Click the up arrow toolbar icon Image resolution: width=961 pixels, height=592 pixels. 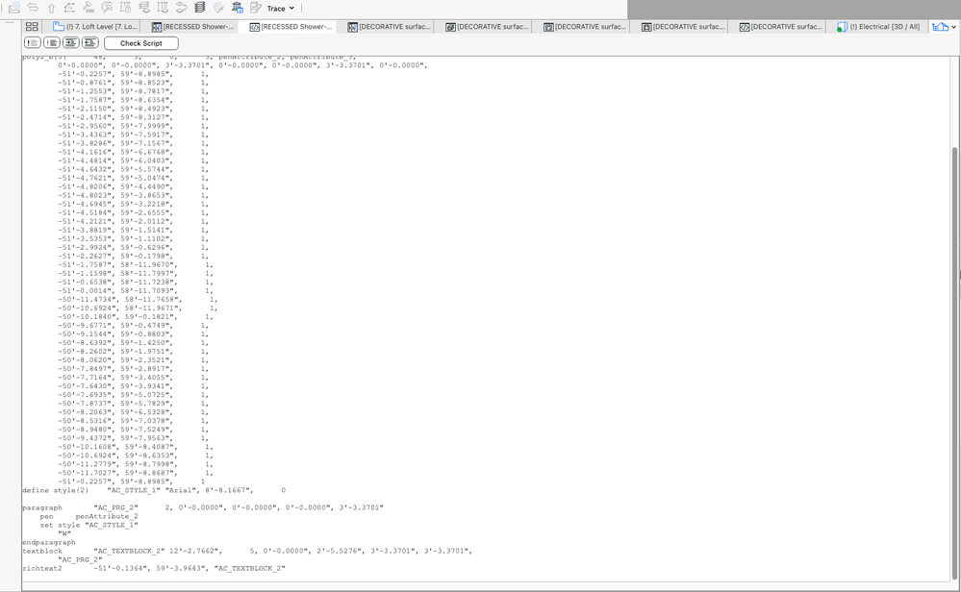(52, 8)
